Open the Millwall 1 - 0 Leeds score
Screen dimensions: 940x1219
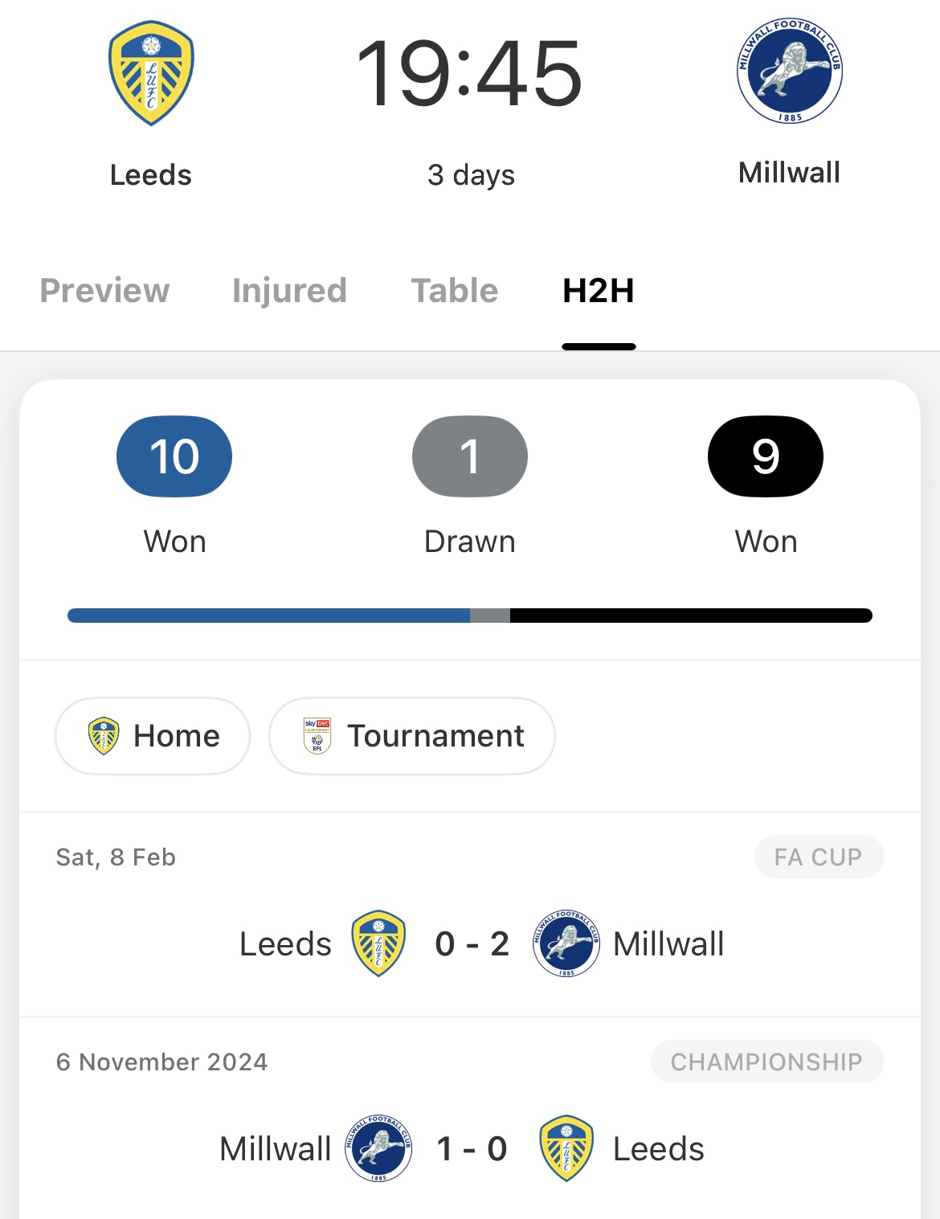click(472, 1149)
